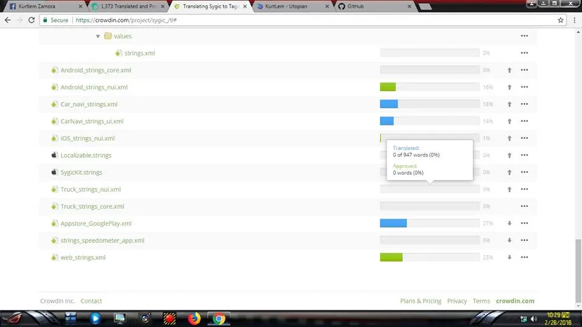Click the down arrow for strings_speedometer_app.xml
582x327 pixels.
point(509,240)
